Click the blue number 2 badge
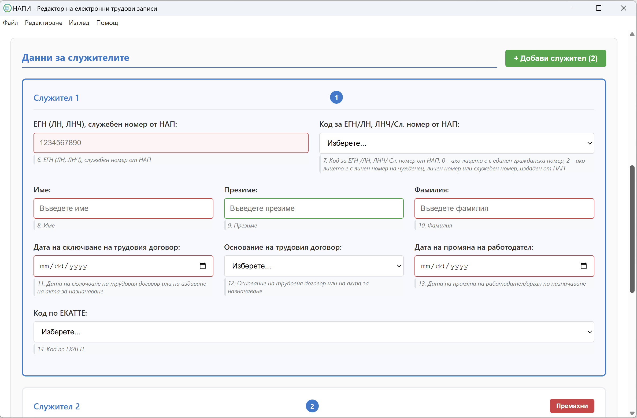This screenshot has width=637, height=418. click(x=312, y=406)
